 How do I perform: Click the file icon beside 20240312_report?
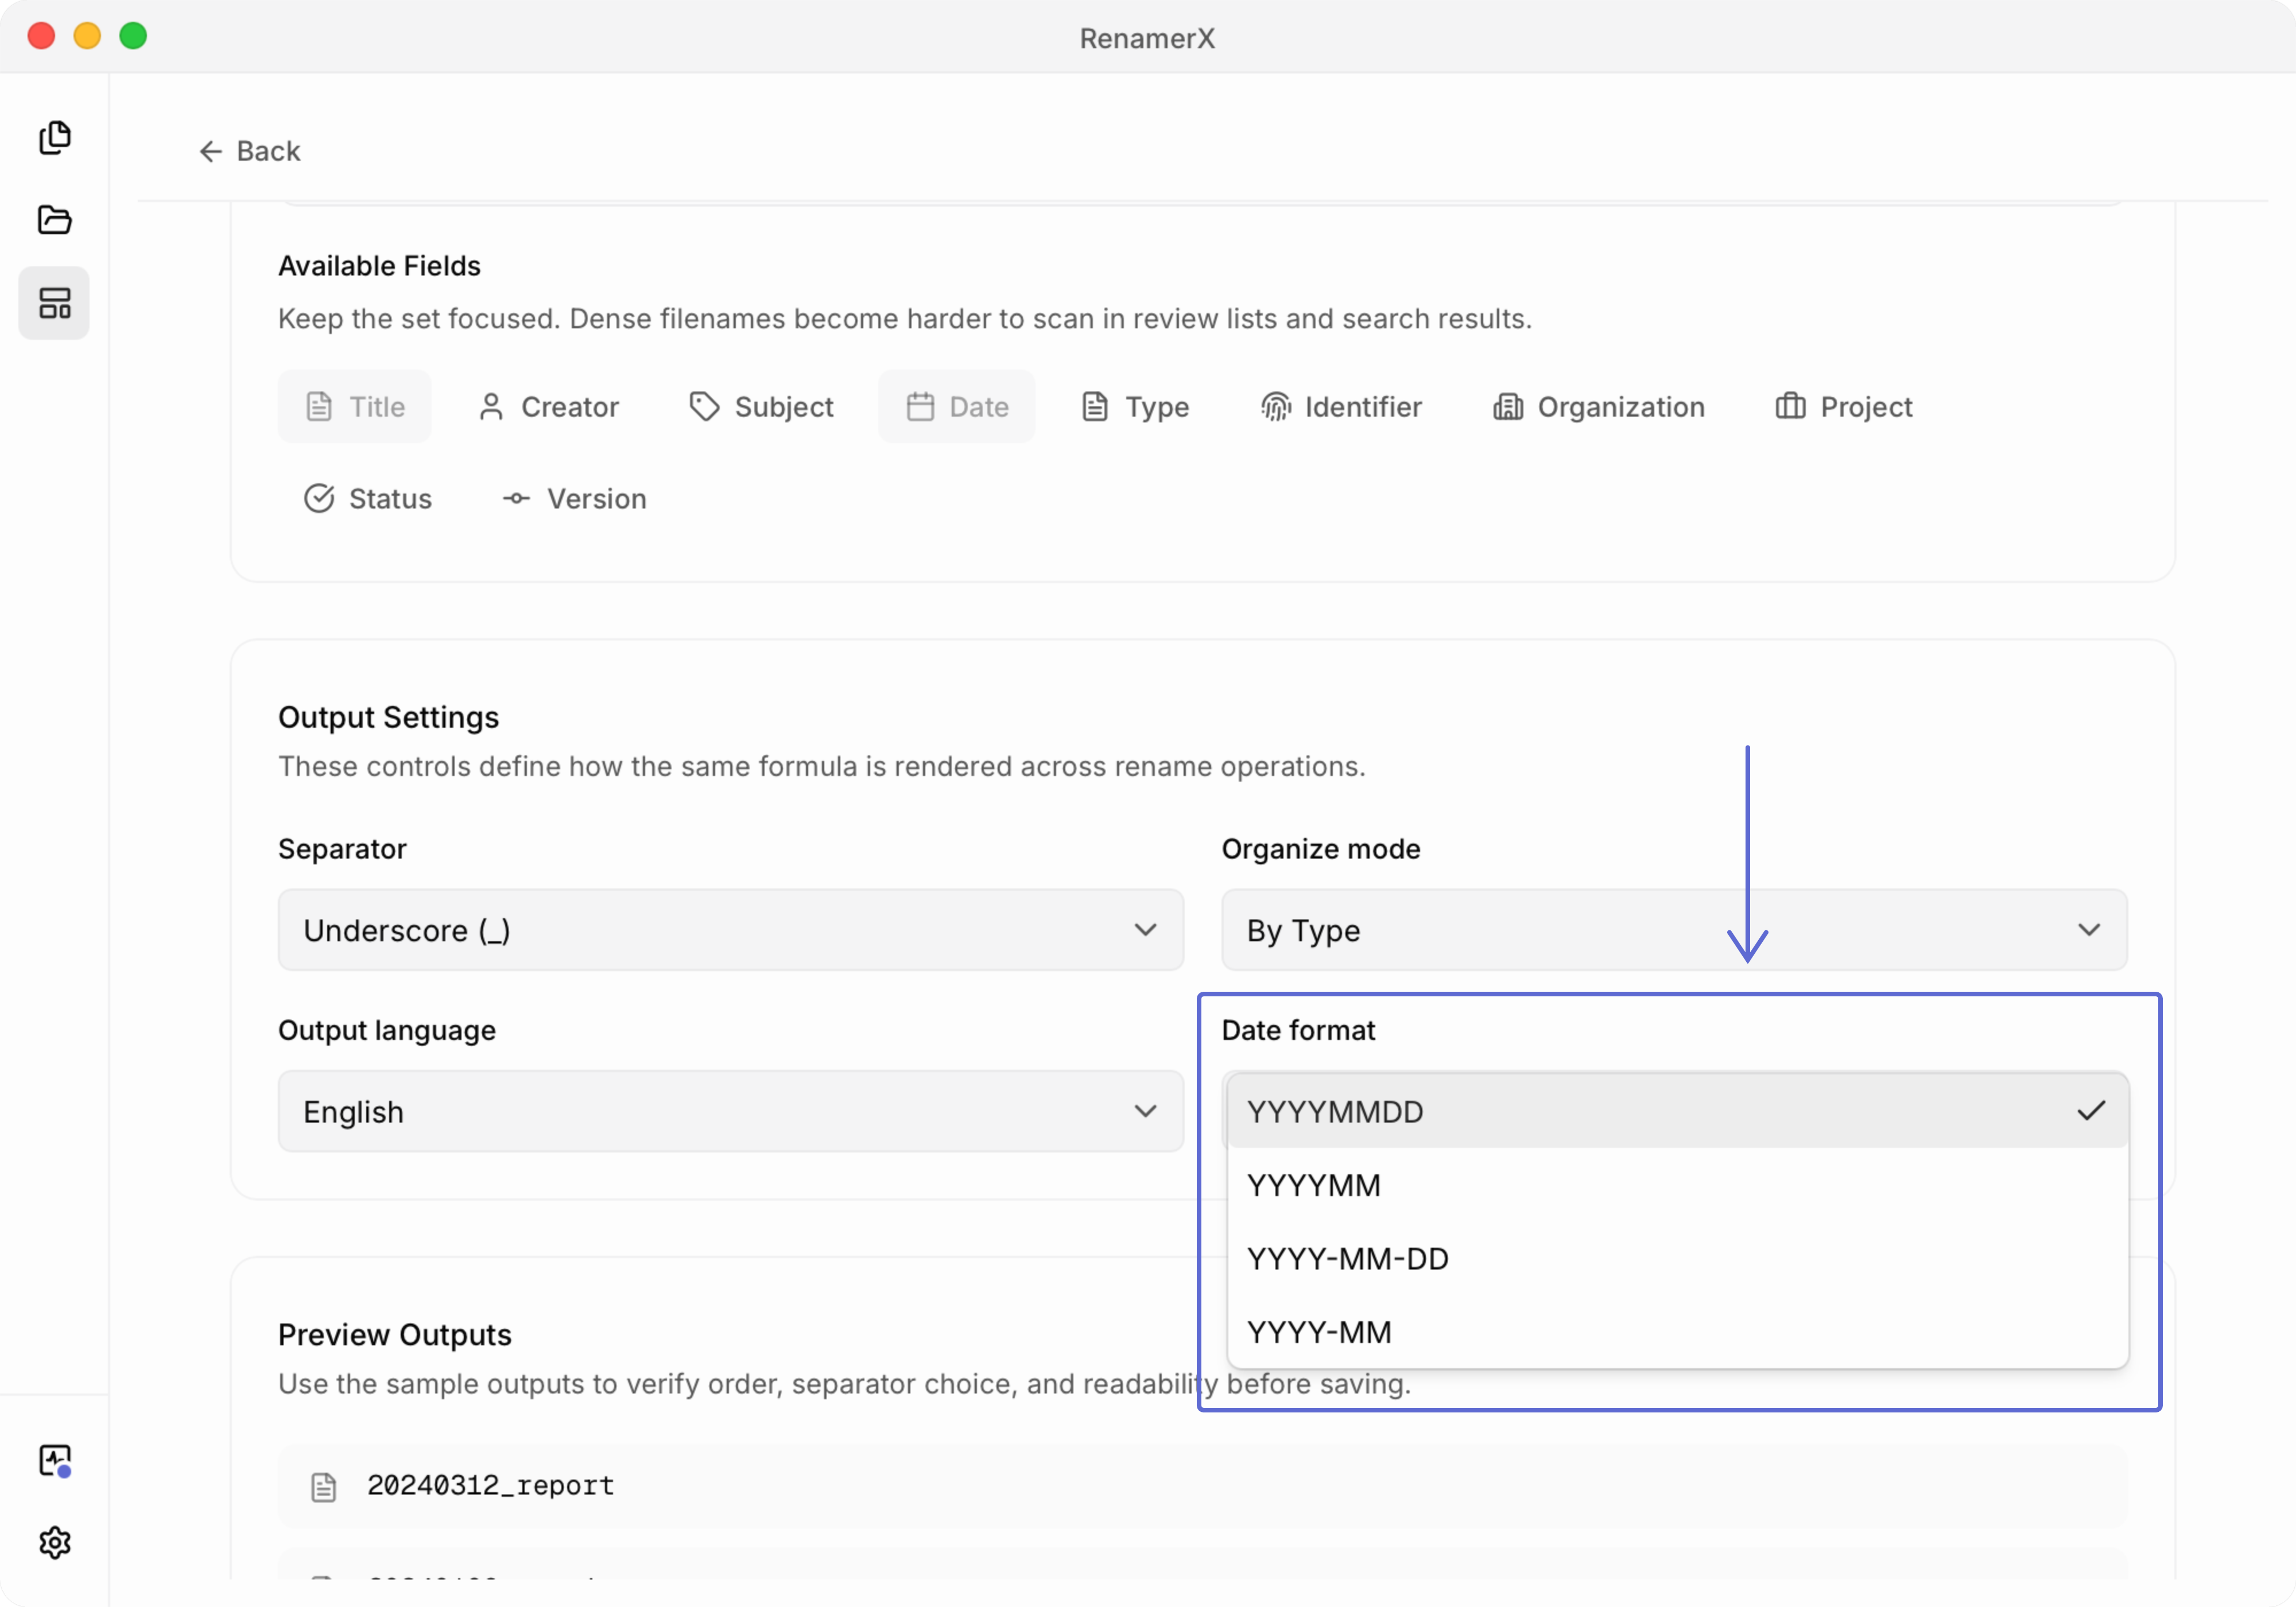pyautogui.click(x=323, y=1486)
